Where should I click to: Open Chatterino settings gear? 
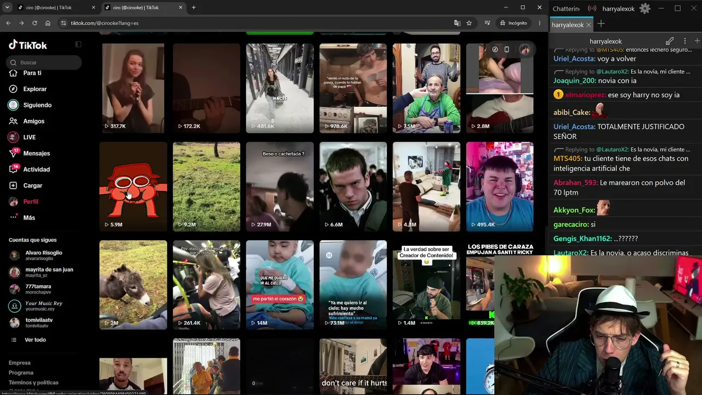[645, 8]
